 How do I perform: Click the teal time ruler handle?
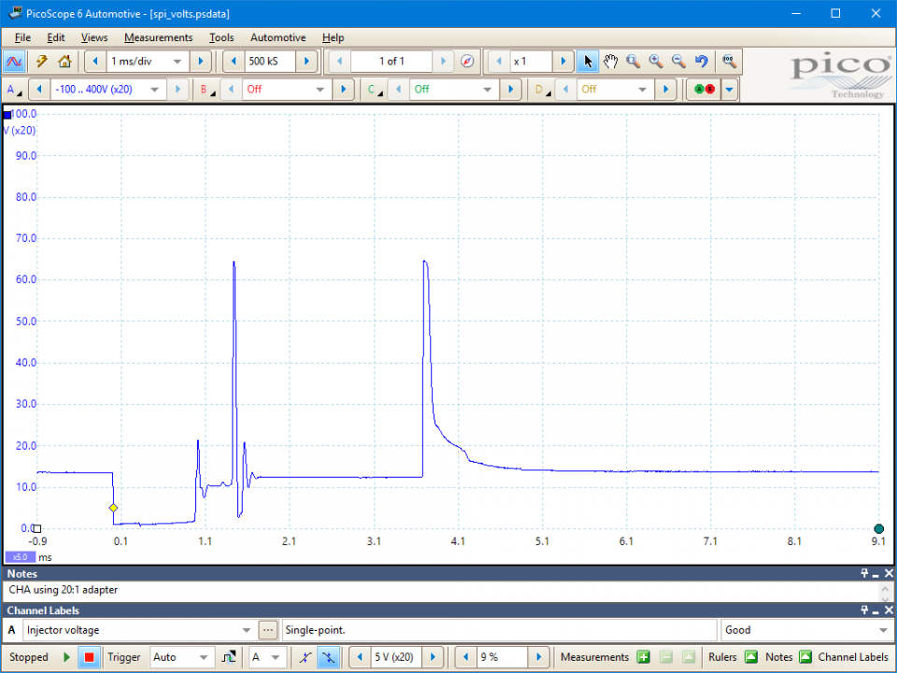879,529
